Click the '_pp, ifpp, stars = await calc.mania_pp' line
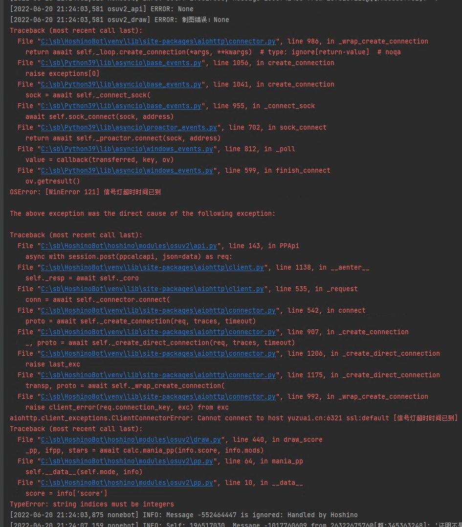This screenshot has width=462, height=527. click(x=144, y=450)
